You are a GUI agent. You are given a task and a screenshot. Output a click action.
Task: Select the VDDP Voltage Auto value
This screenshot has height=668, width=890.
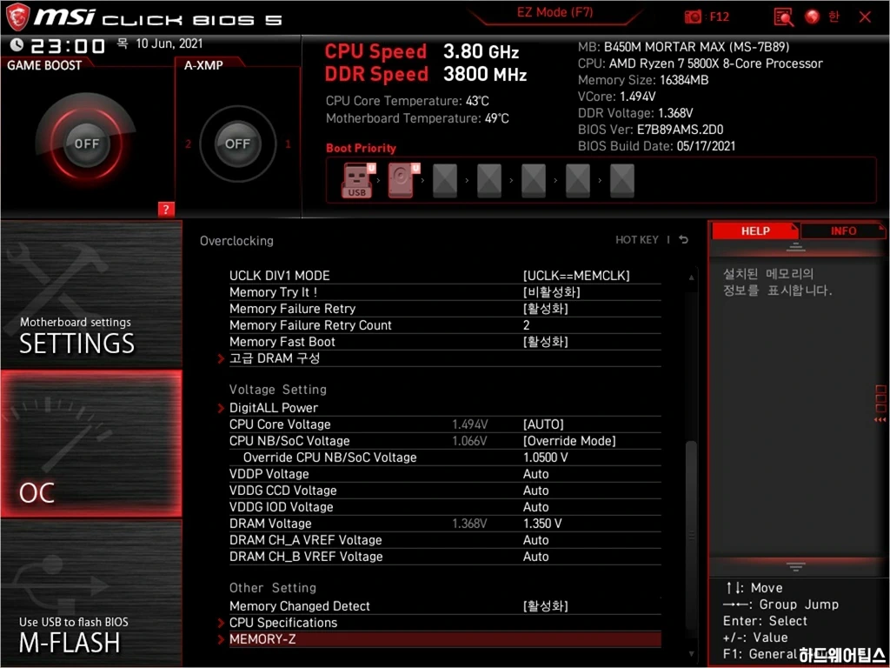pyautogui.click(x=535, y=474)
